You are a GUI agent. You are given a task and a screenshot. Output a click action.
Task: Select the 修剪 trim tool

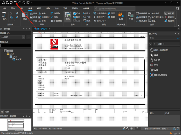42,21
